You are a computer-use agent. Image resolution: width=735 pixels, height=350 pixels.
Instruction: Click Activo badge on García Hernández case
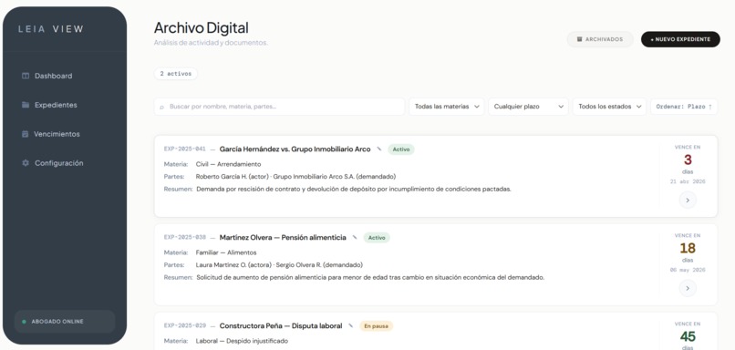(x=400, y=149)
